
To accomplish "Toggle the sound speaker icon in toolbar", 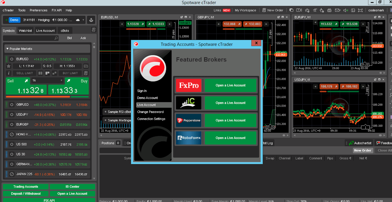I will pos(345,10).
